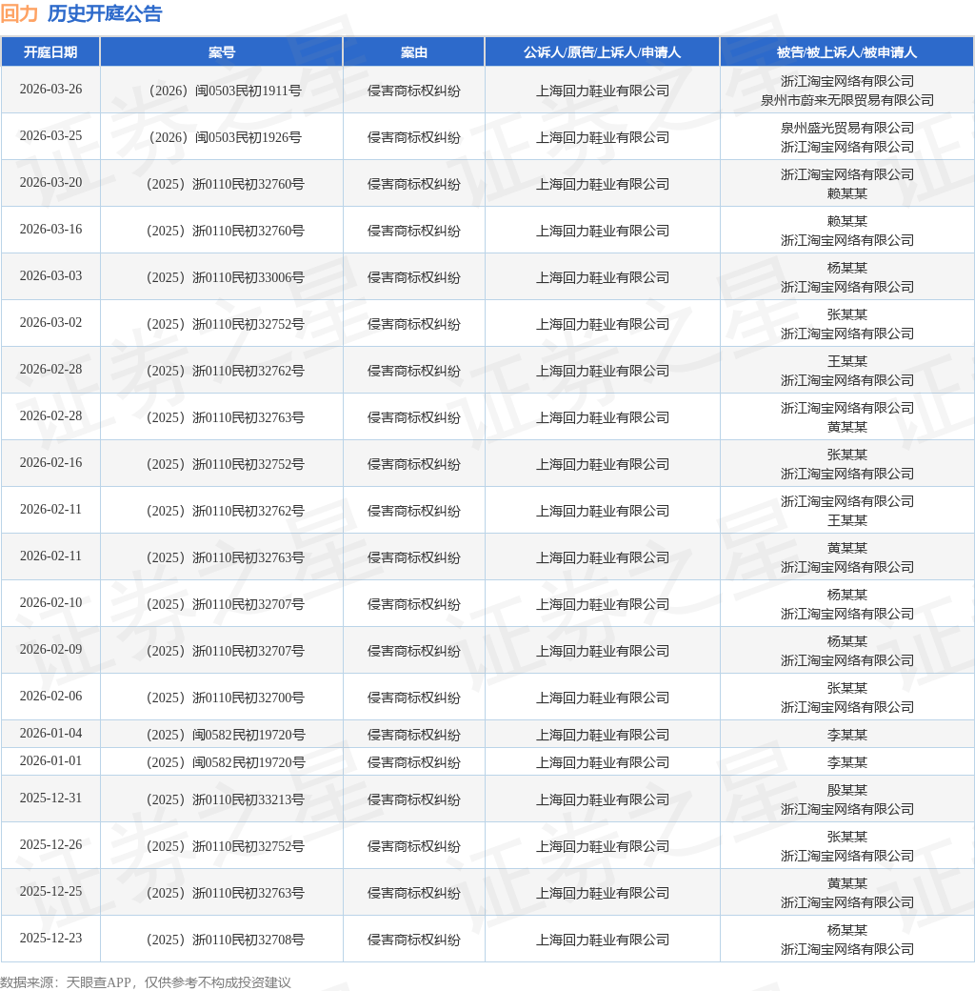Select the date cell 2026-03-20
The width and height of the screenshot is (975, 991).
pos(50,183)
